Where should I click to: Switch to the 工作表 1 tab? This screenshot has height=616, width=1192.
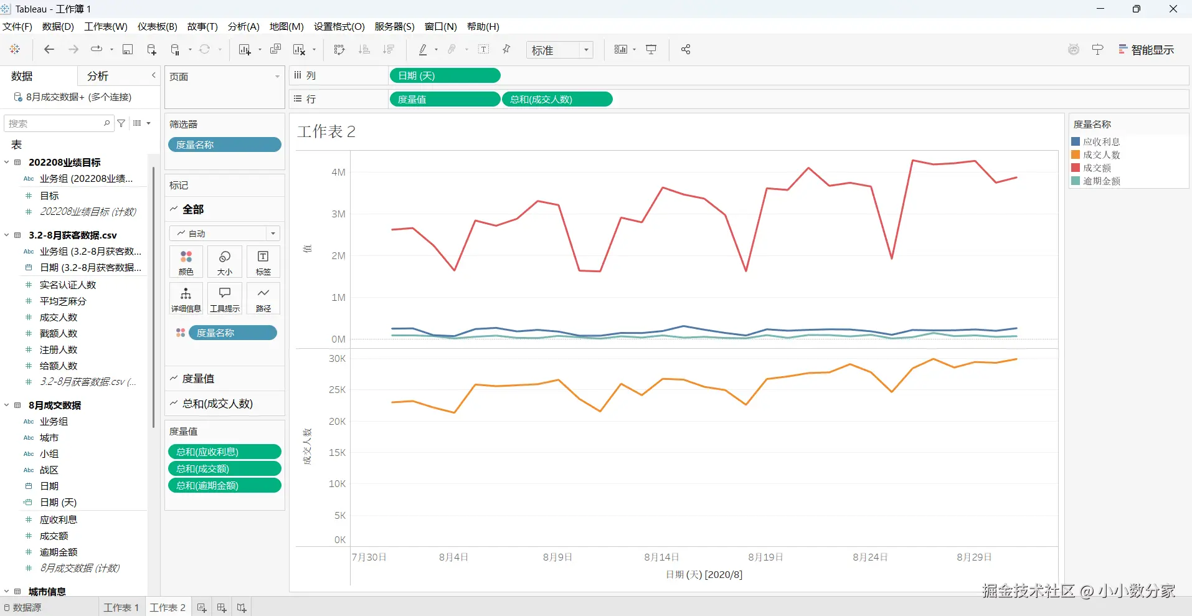click(x=121, y=607)
